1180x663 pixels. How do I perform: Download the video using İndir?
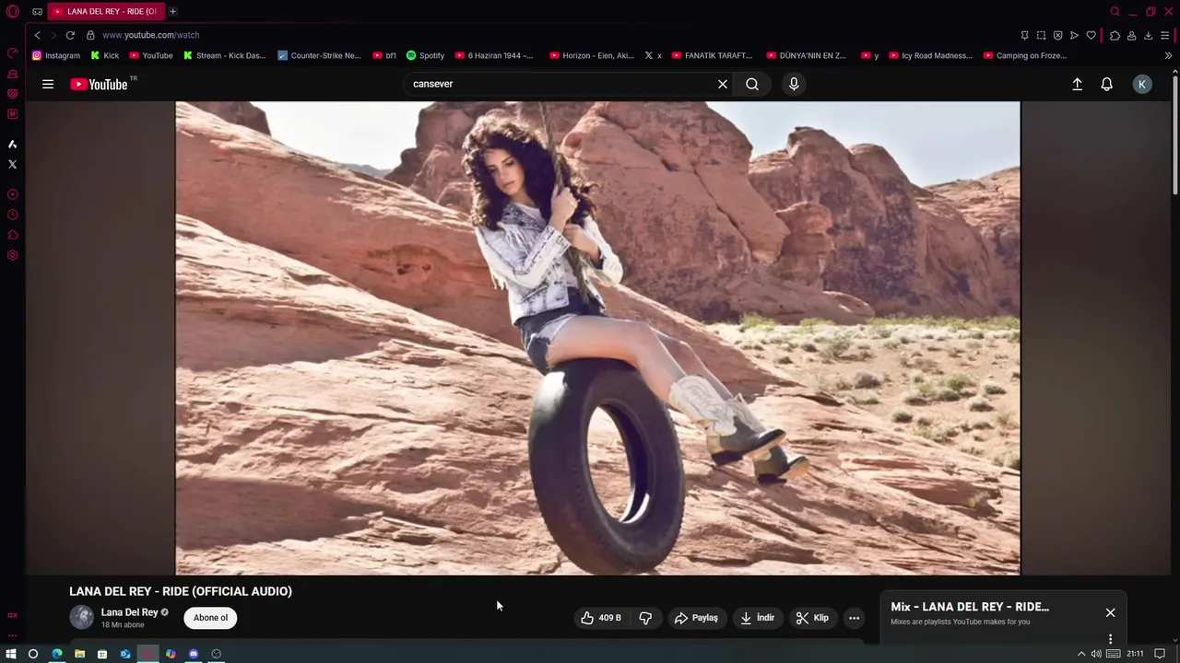click(757, 618)
